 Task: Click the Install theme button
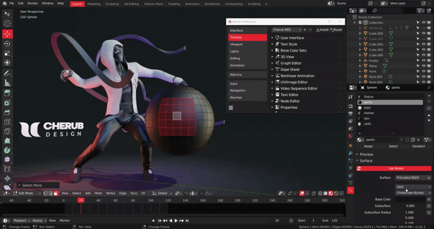pyautogui.click(x=322, y=29)
